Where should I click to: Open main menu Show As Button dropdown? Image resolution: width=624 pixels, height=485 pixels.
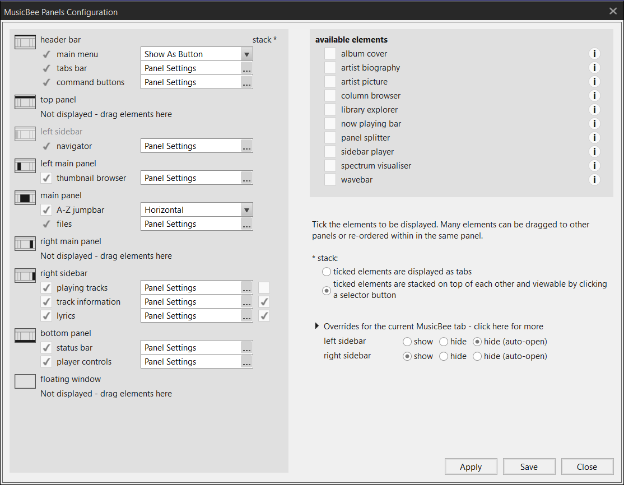click(x=246, y=54)
